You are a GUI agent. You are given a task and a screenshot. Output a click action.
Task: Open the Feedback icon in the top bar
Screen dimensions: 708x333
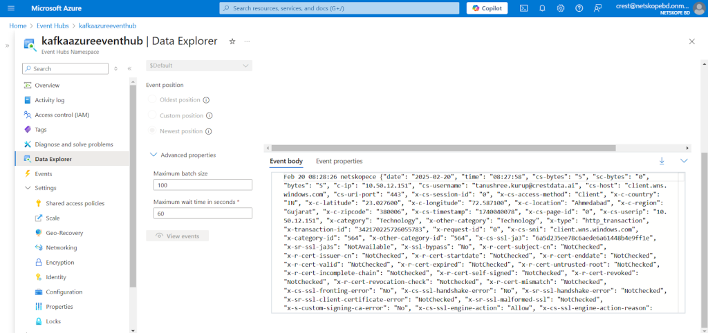[598, 8]
